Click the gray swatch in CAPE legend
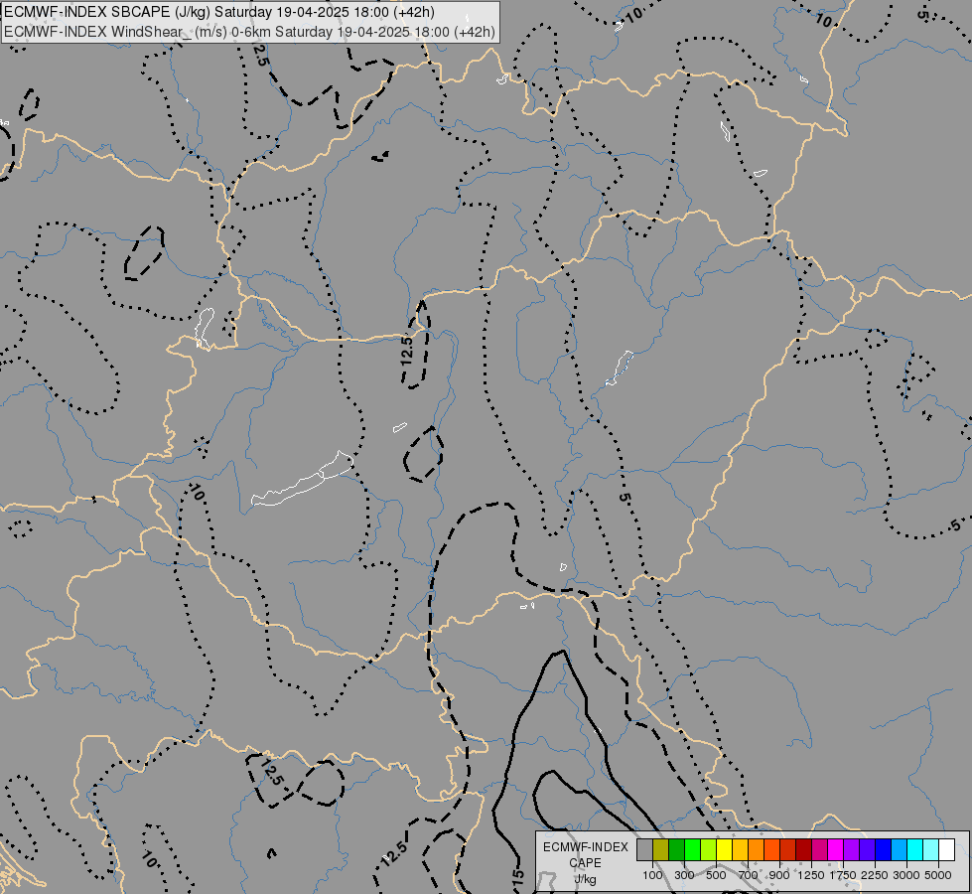The height and width of the screenshot is (894, 972). point(644,849)
